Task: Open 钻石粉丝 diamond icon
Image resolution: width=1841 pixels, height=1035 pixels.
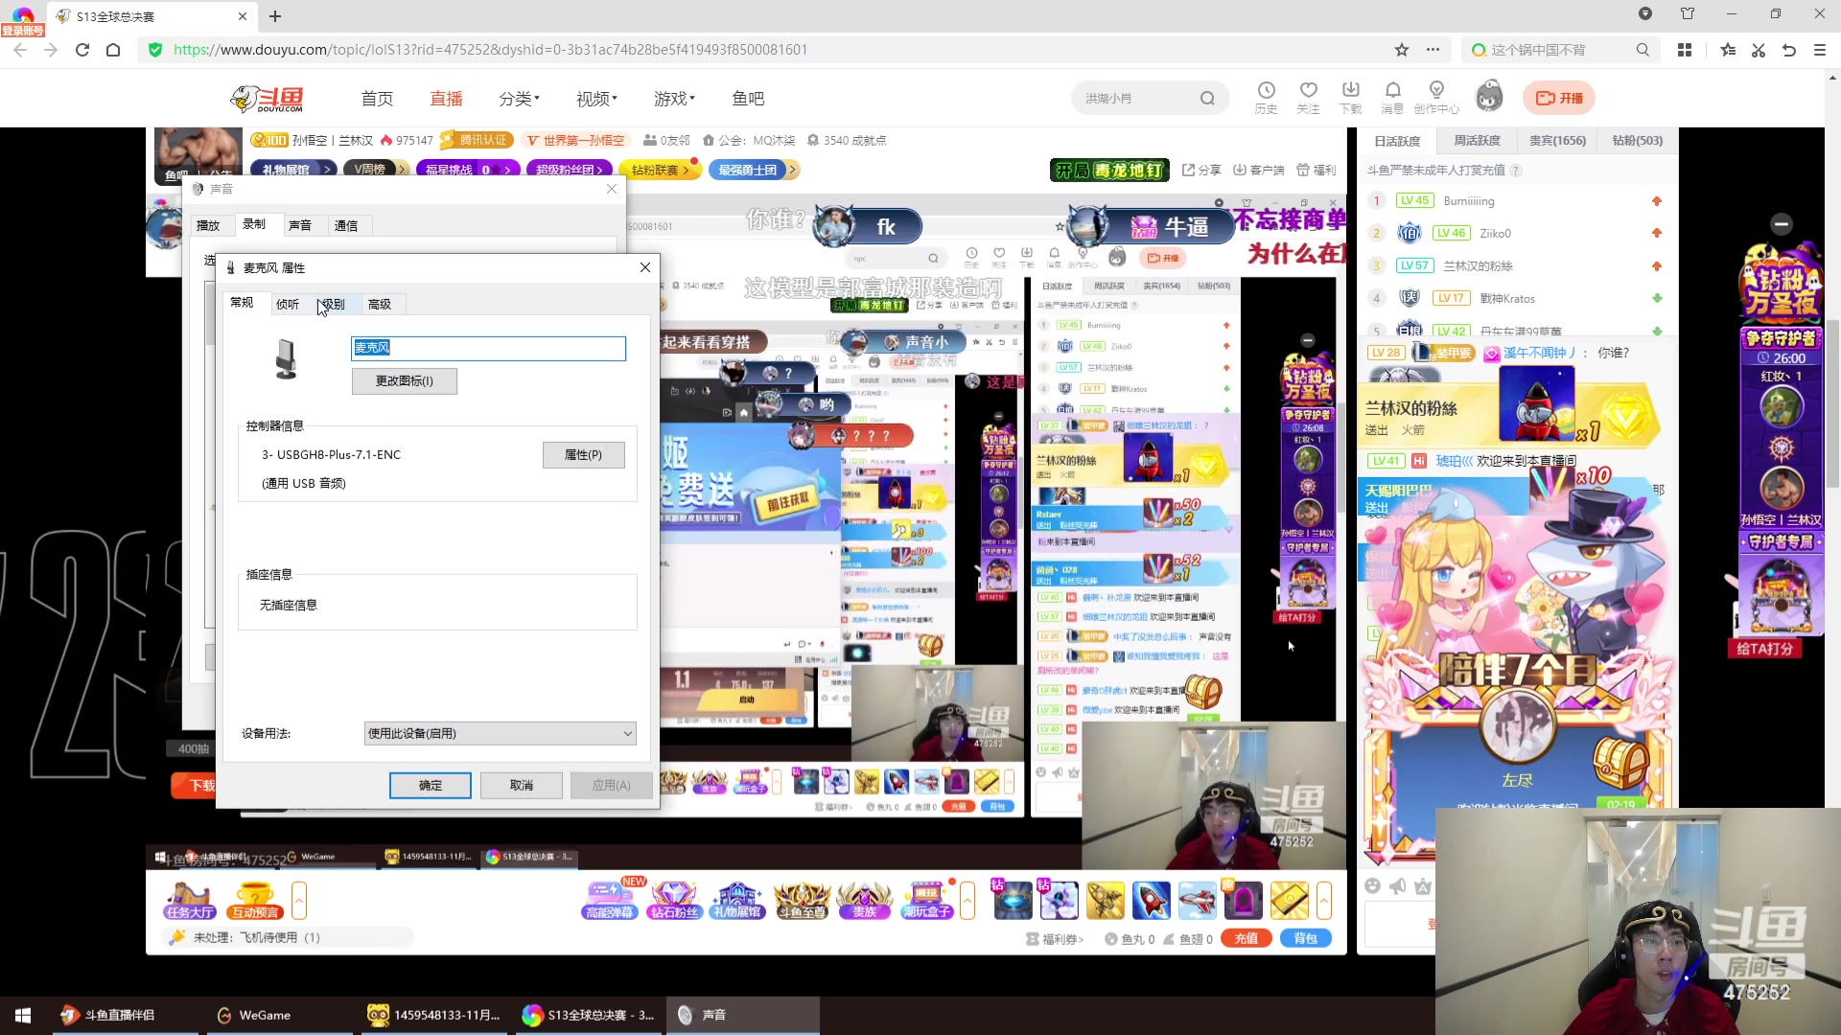Action: point(674,901)
